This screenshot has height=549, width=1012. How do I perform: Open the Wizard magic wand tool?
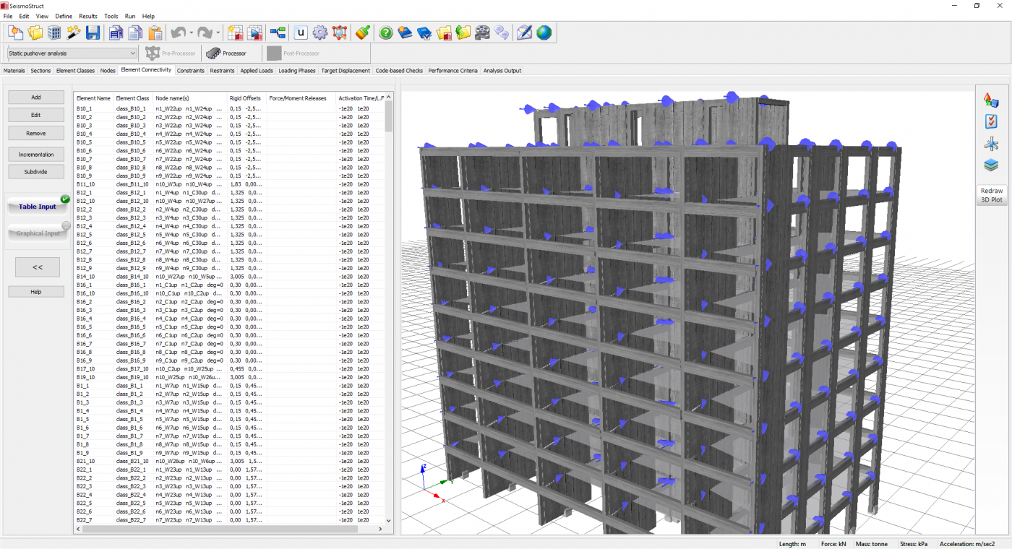tap(73, 33)
